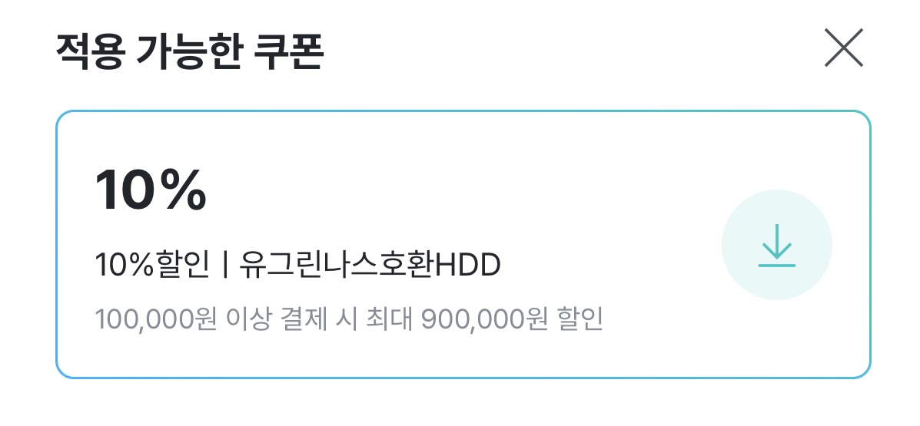Click the 10%할인 | 유그린나스호환HDD coupon name
This screenshot has height=426, width=920.
[x=297, y=266]
